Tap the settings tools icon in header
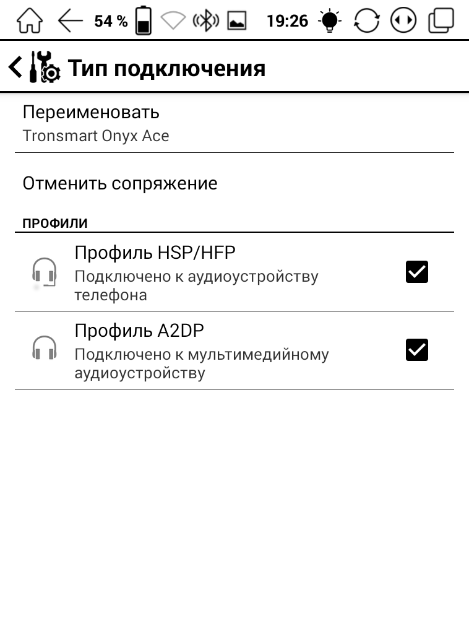Viewport: 469px width, 634px height. tap(45, 67)
